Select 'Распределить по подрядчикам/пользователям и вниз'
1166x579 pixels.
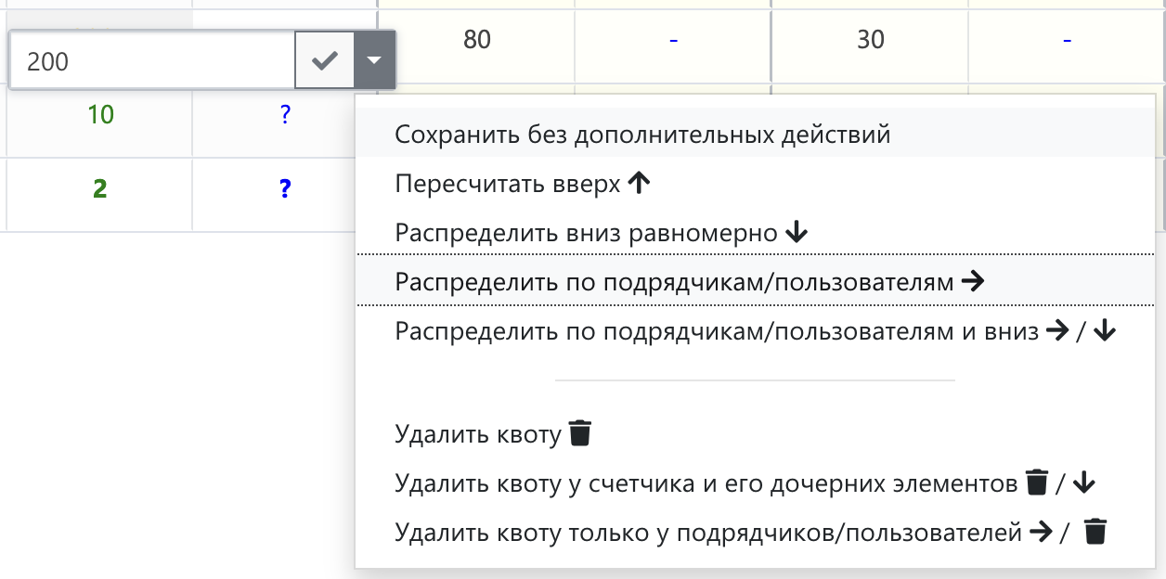[756, 331]
